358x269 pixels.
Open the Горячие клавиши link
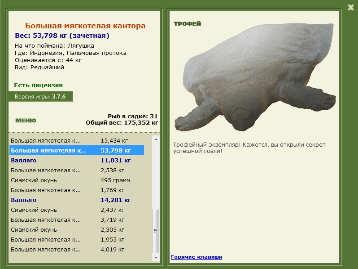point(196,257)
